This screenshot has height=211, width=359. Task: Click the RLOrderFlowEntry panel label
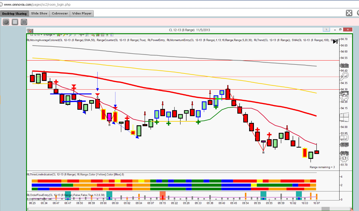point(66,195)
